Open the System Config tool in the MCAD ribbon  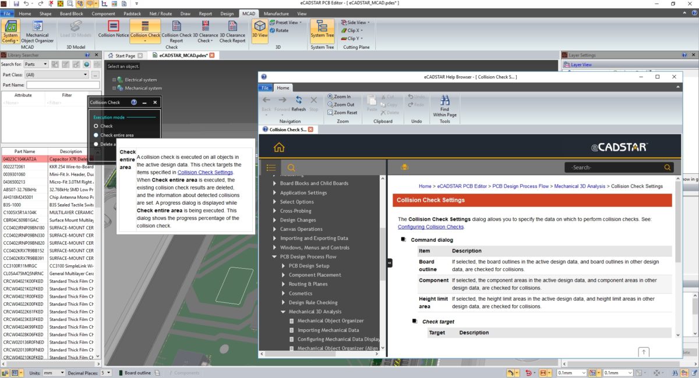pos(10,31)
